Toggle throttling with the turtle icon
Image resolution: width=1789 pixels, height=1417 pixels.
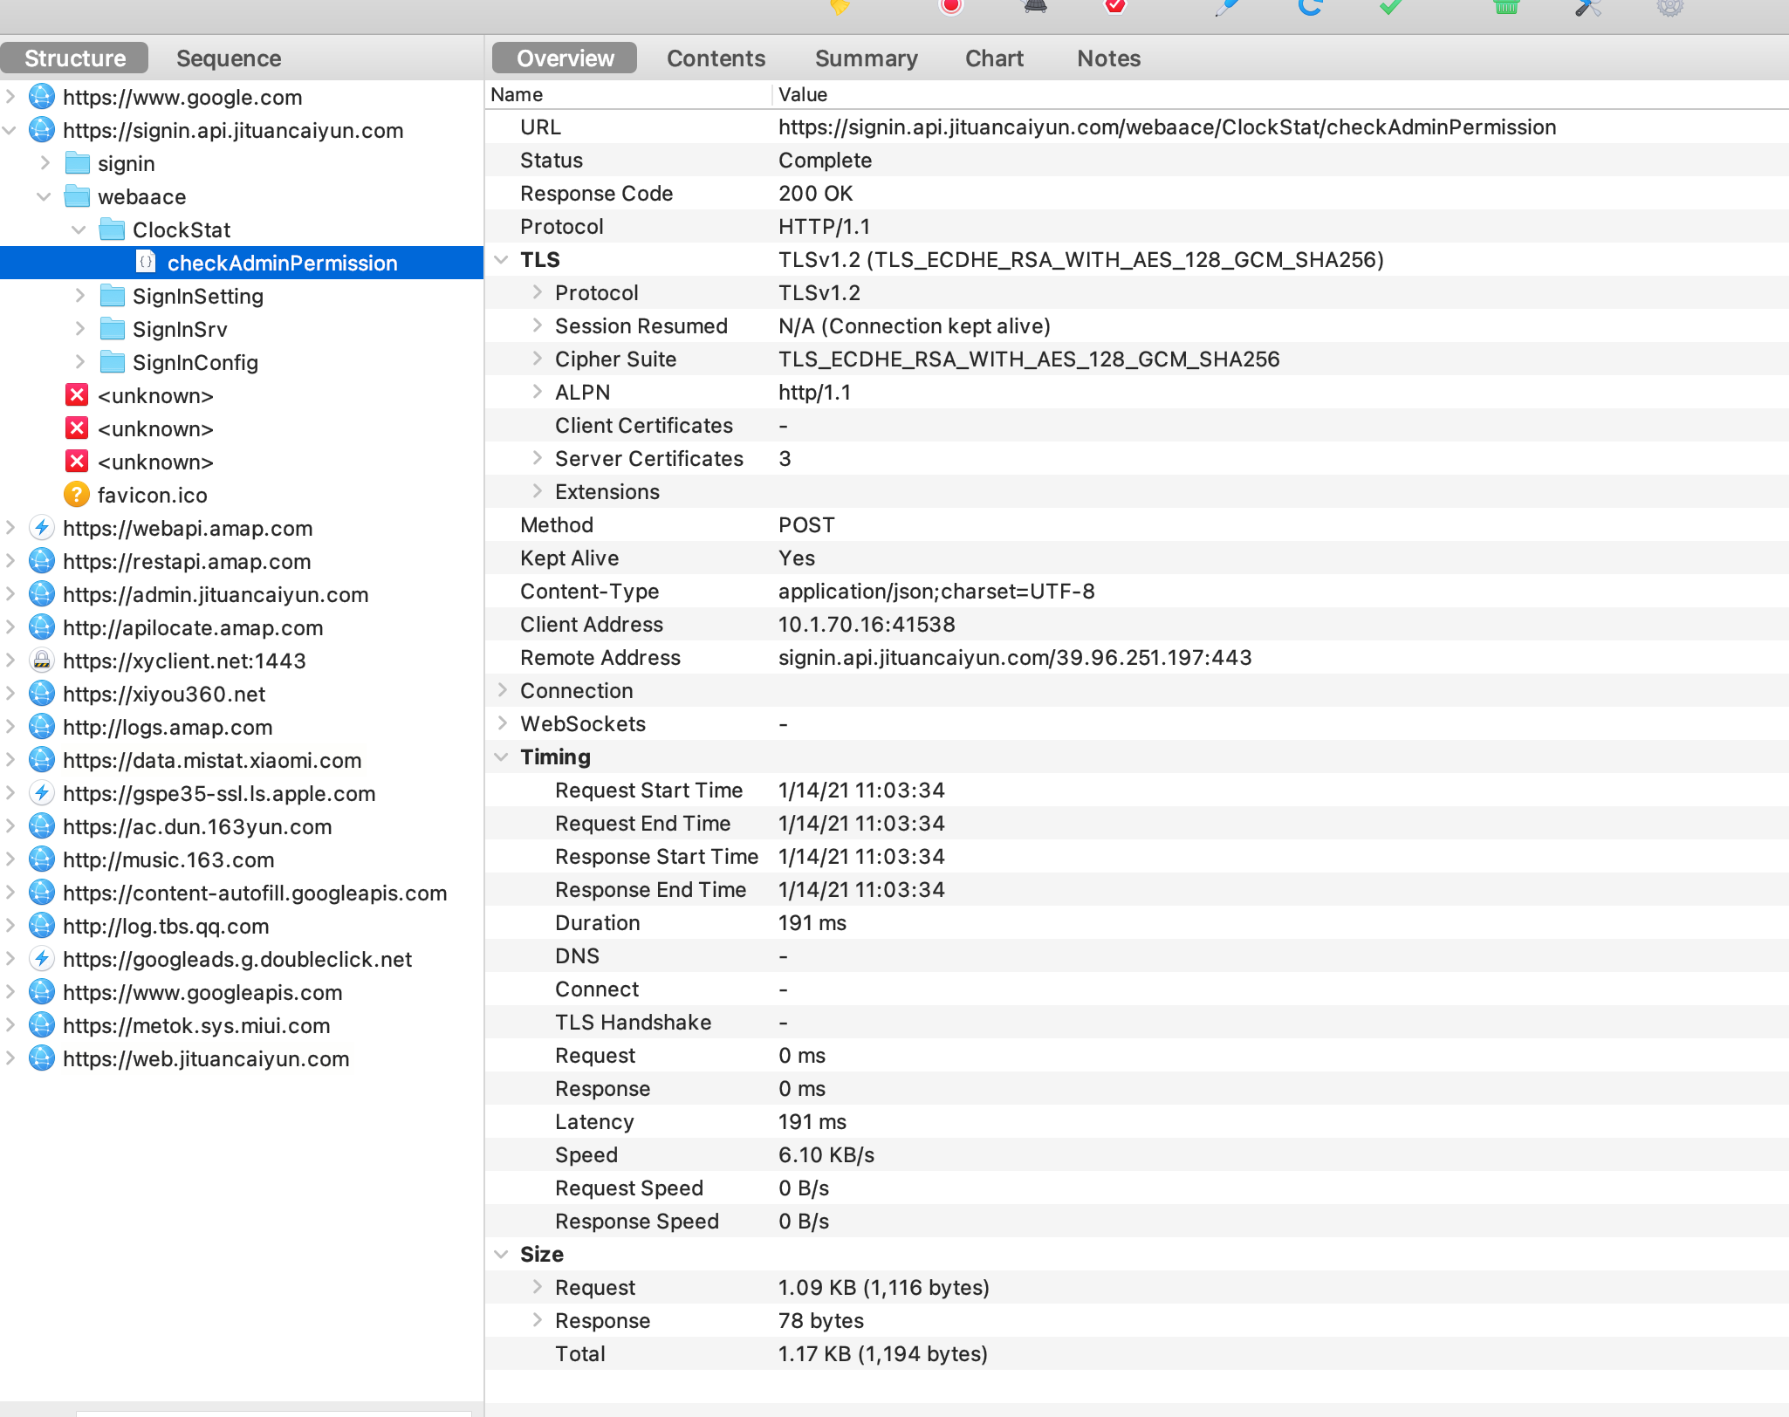click(x=1035, y=7)
